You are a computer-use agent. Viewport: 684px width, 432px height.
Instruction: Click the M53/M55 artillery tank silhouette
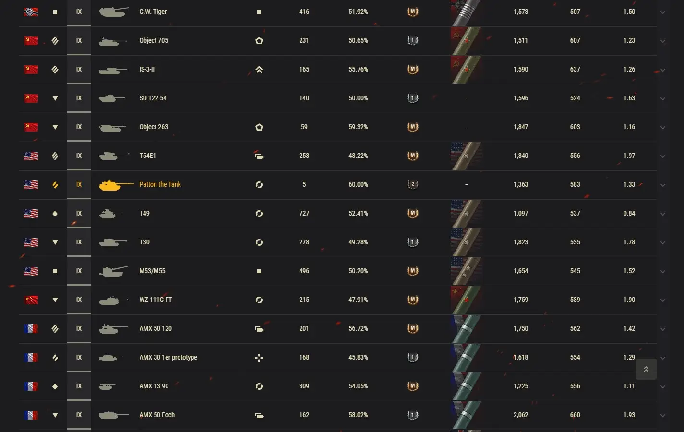coord(113,271)
